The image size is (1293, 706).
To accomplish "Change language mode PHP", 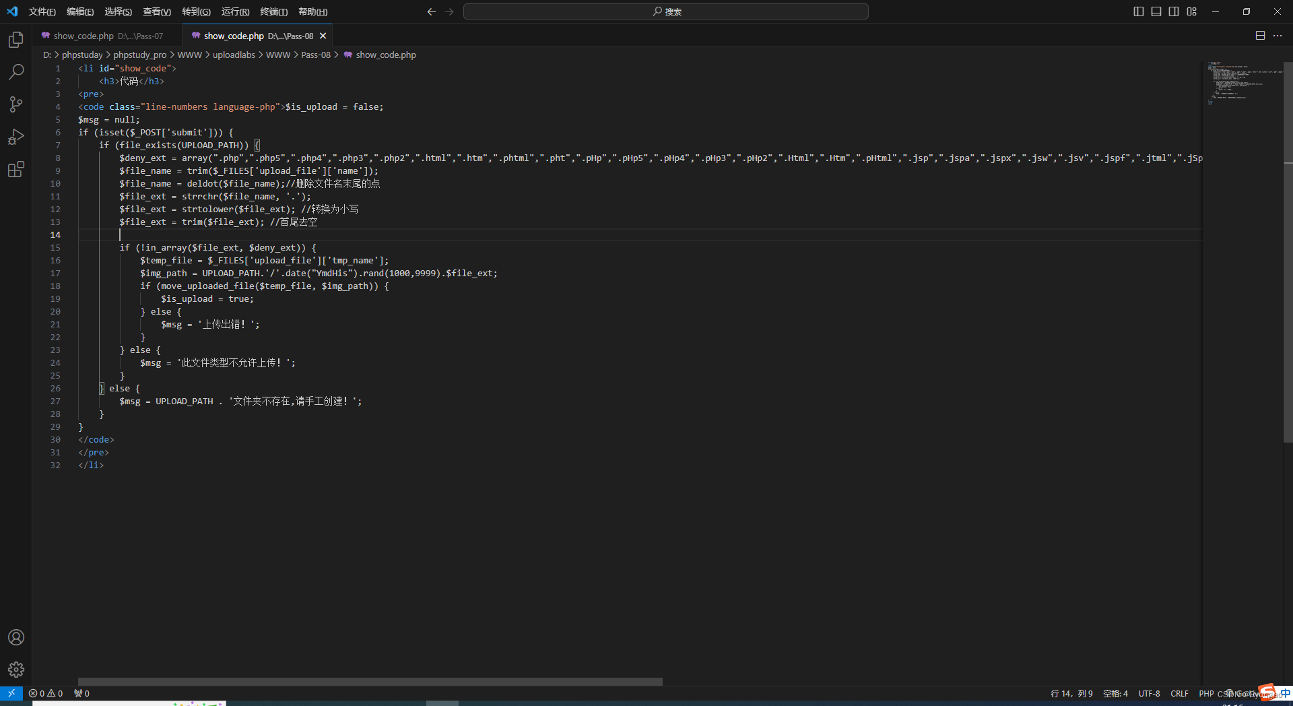I will coord(1206,693).
